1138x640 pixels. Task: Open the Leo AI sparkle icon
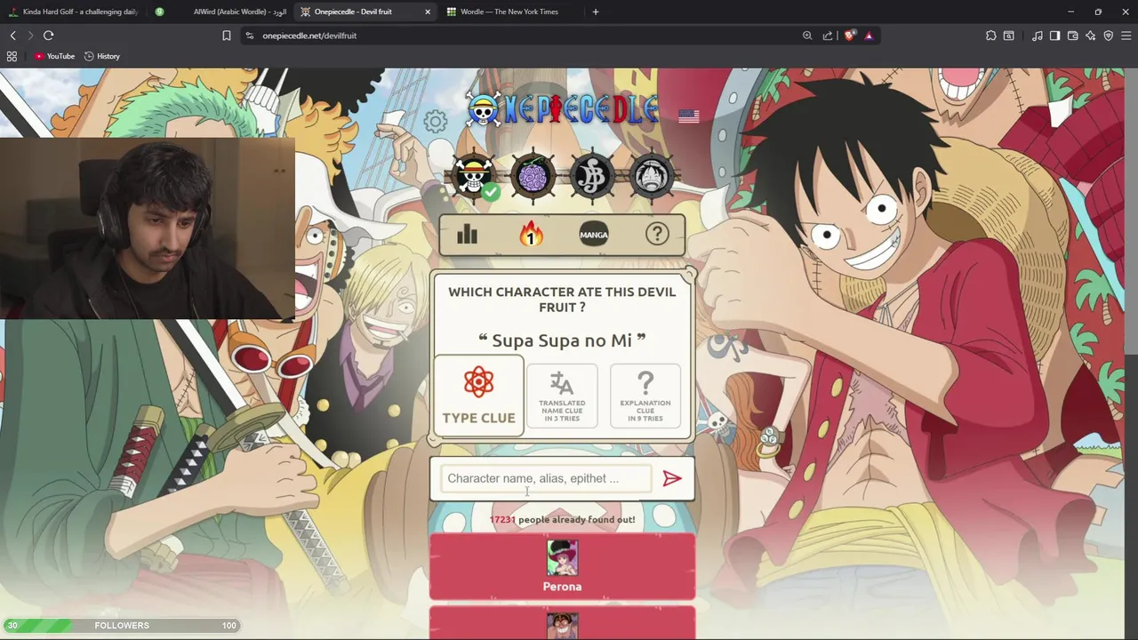[1091, 36]
